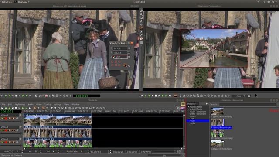The height and width of the screenshot is (157, 279).
Task: Jump to start in the Viewer transport
Action: [3, 96]
